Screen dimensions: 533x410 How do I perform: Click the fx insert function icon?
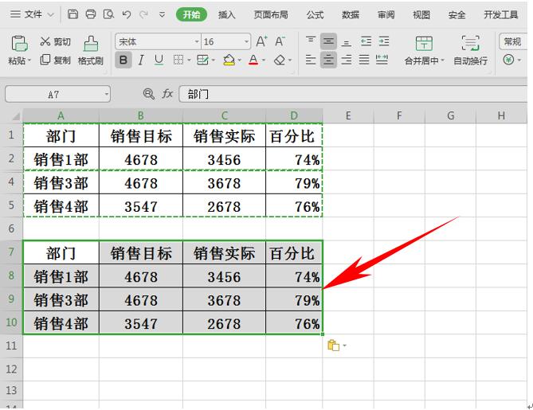pyautogui.click(x=167, y=94)
